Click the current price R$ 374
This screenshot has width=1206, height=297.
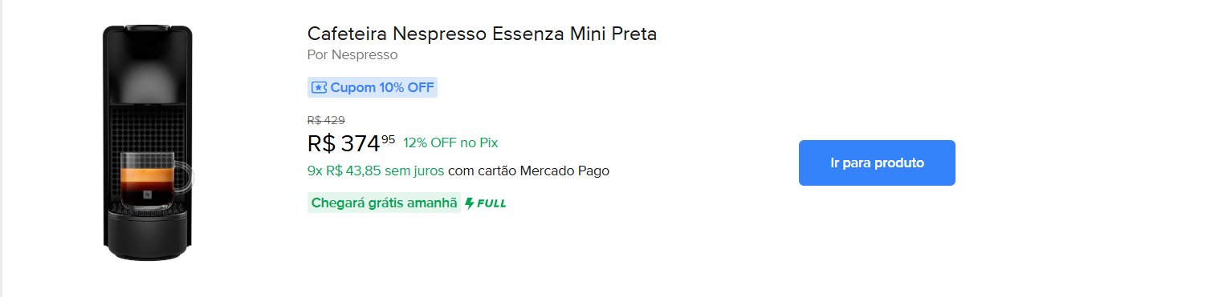(x=344, y=144)
